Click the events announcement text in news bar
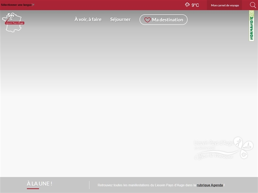Image resolution: width=258 pixels, height=193 pixels. 147,185
